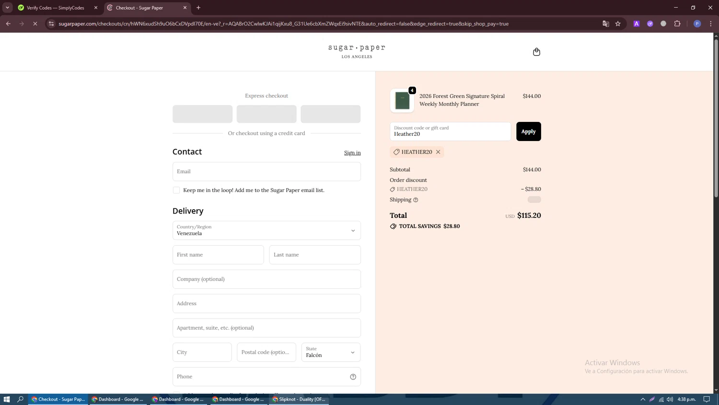Click the Forest Green planner thumbnail
719x405 pixels.
click(x=402, y=101)
